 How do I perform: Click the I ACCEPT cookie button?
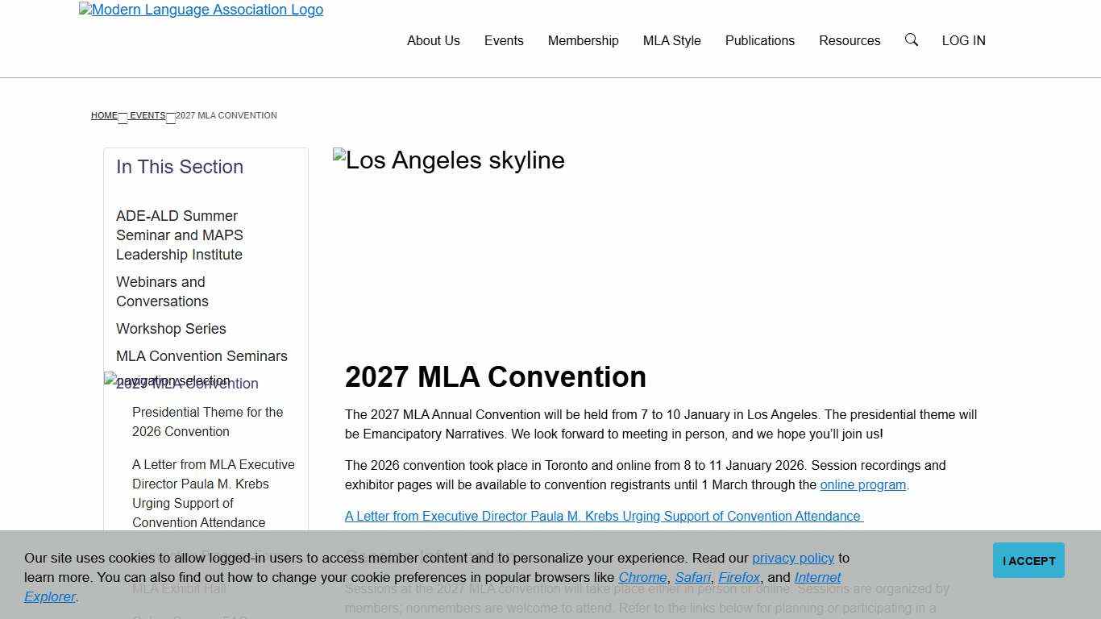tap(1028, 559)
